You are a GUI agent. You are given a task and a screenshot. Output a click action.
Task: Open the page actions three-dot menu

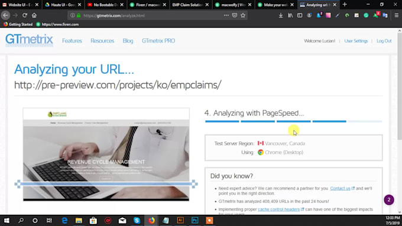tap(226, 15)
